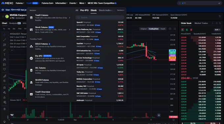Click the announcement speaker icon
Viewport: 224px width, 124px height.
[x=3, y=10]
